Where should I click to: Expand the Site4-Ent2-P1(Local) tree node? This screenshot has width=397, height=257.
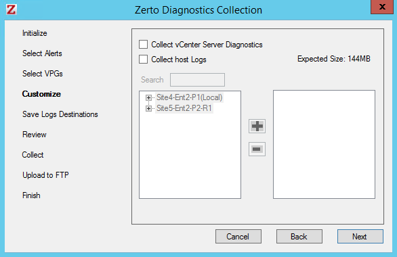148,97
